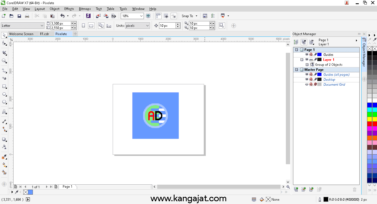The height and width of the screenshot is (204, 377).
Task: Open the Bitmaps menu
Action: [x=85, y=9]
